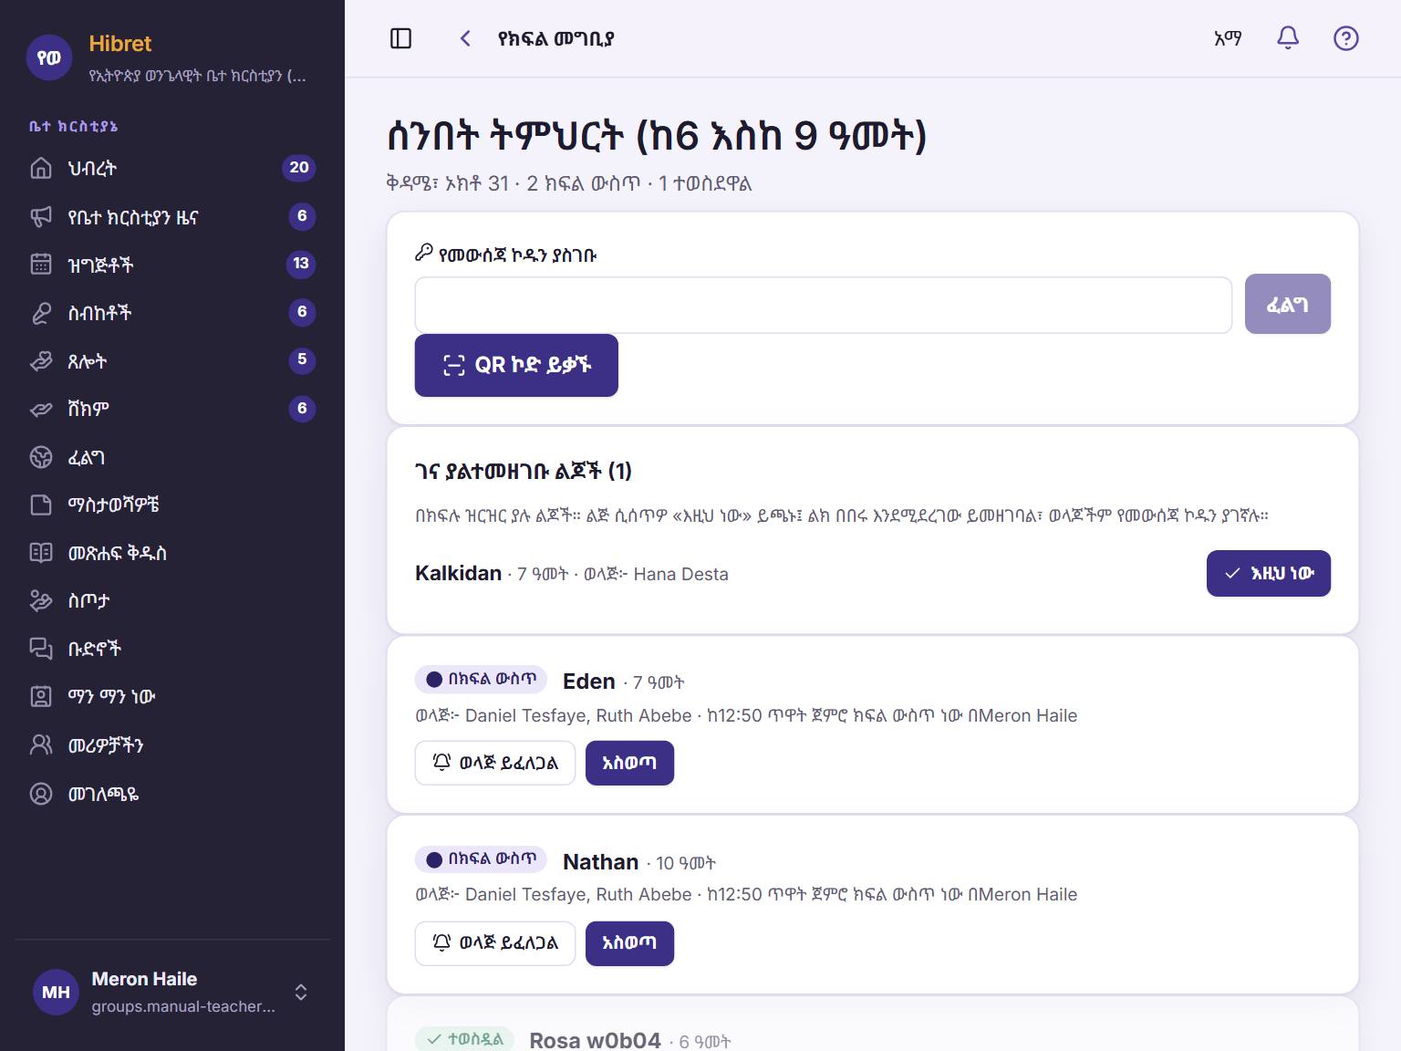This screenshot has height=1051, width=1401.
Task: Click the ፈልግ search button
Action: point(1287,304)
